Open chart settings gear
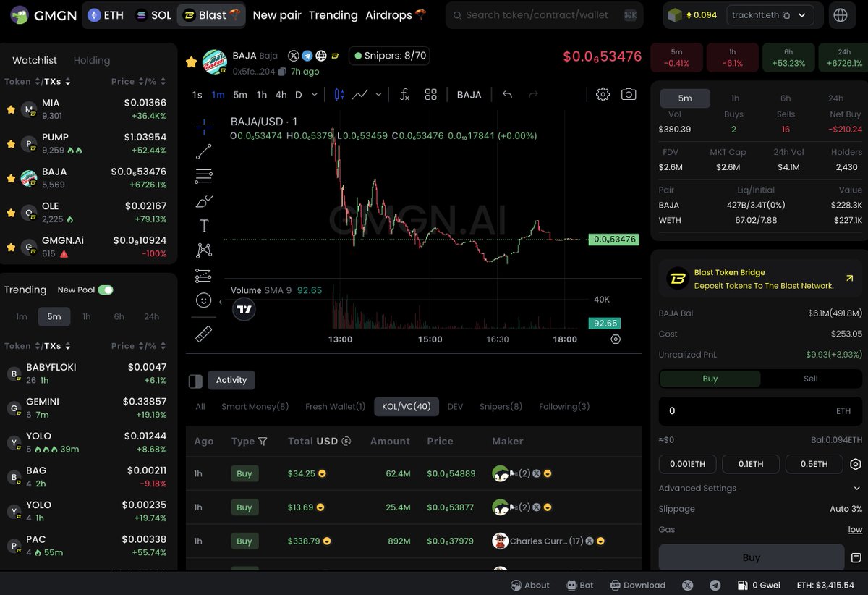This screenshot has height=595, width=868. tap(603, 95)
